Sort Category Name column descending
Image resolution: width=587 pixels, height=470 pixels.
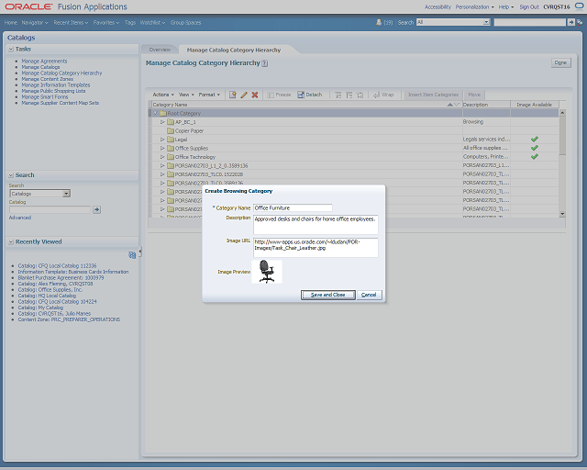[x=457, y=105]
